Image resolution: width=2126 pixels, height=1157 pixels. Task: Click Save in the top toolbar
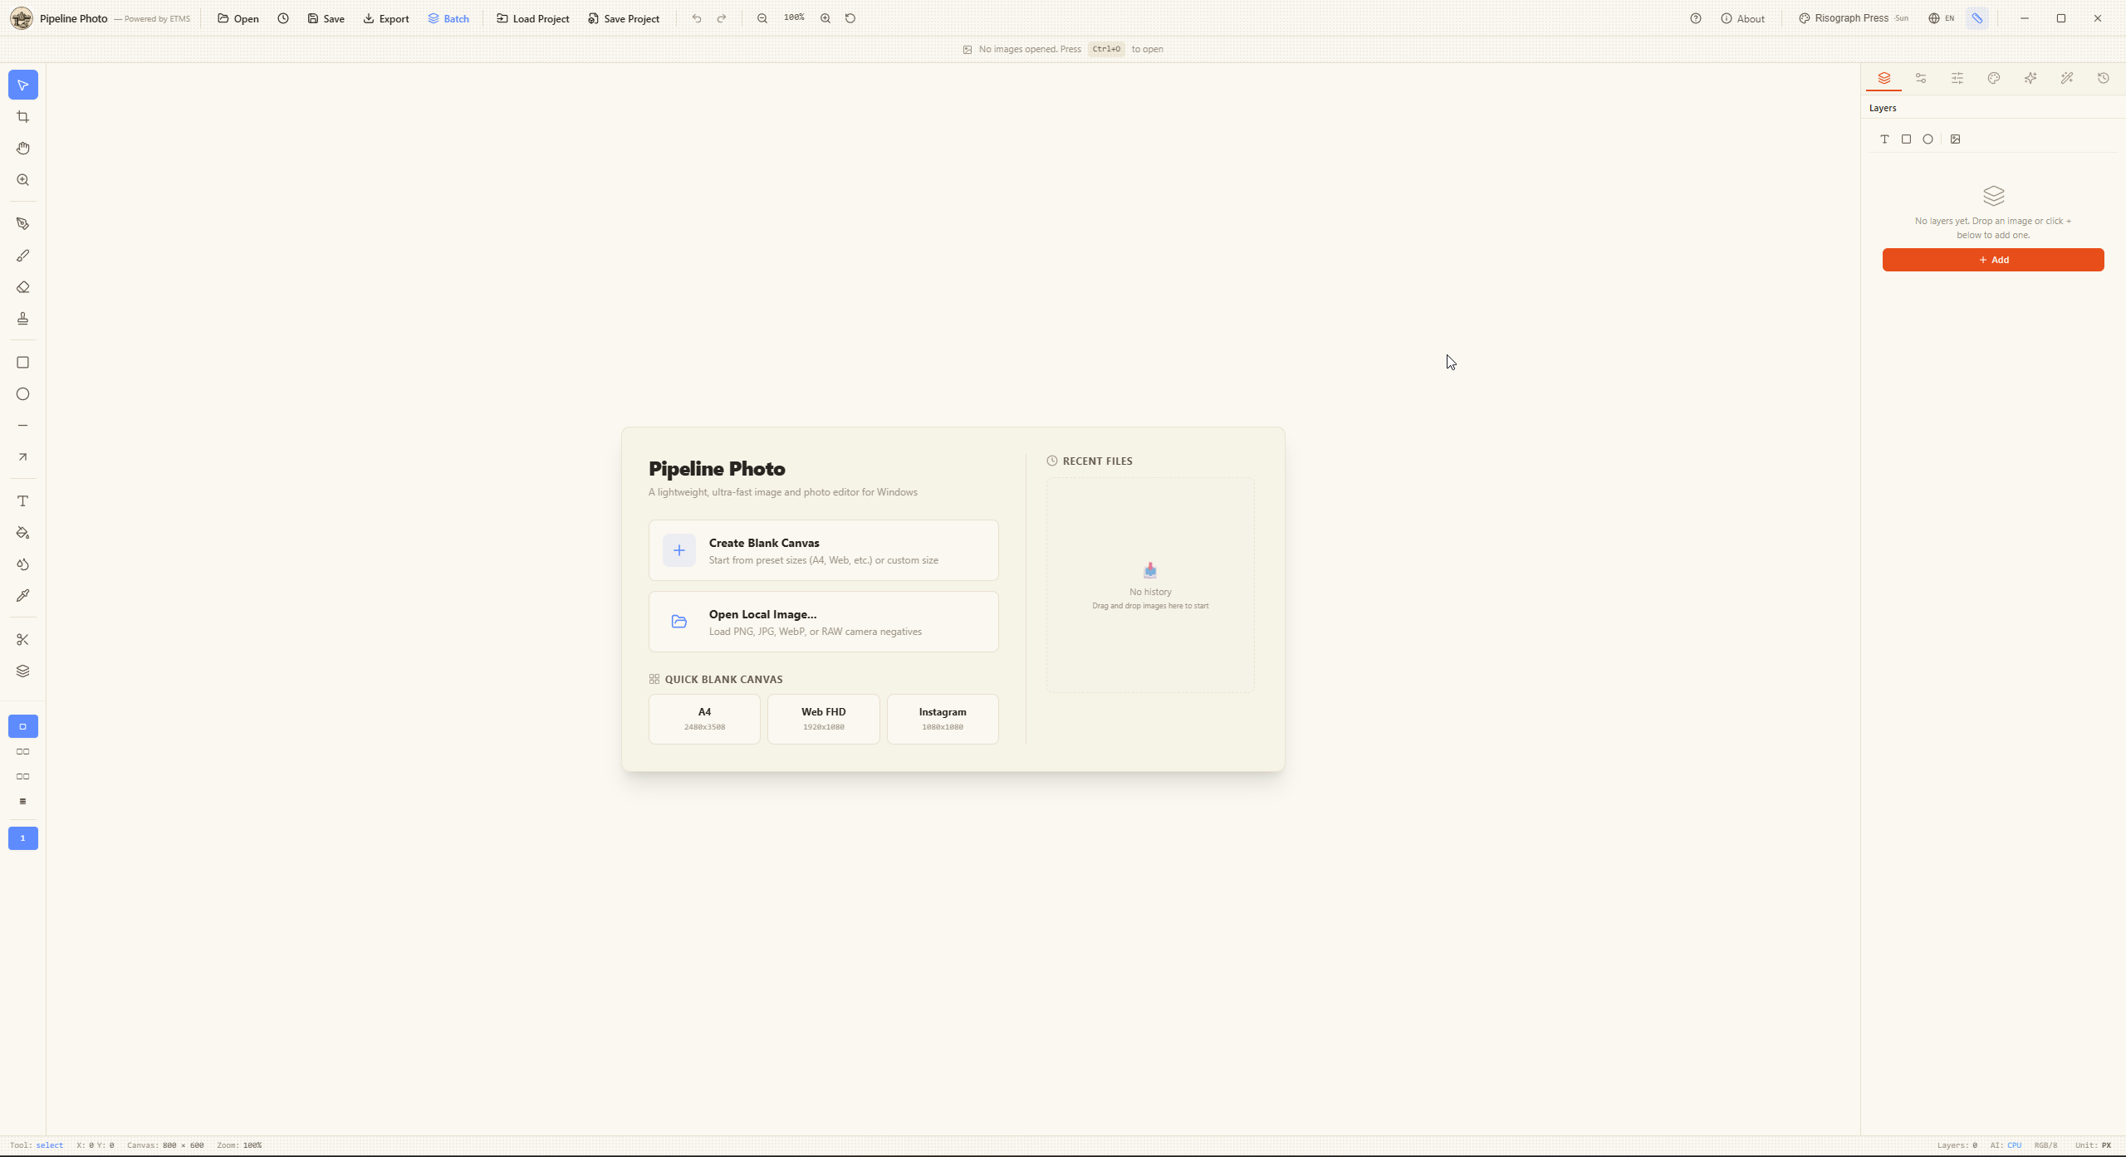[x=326, y=18]
